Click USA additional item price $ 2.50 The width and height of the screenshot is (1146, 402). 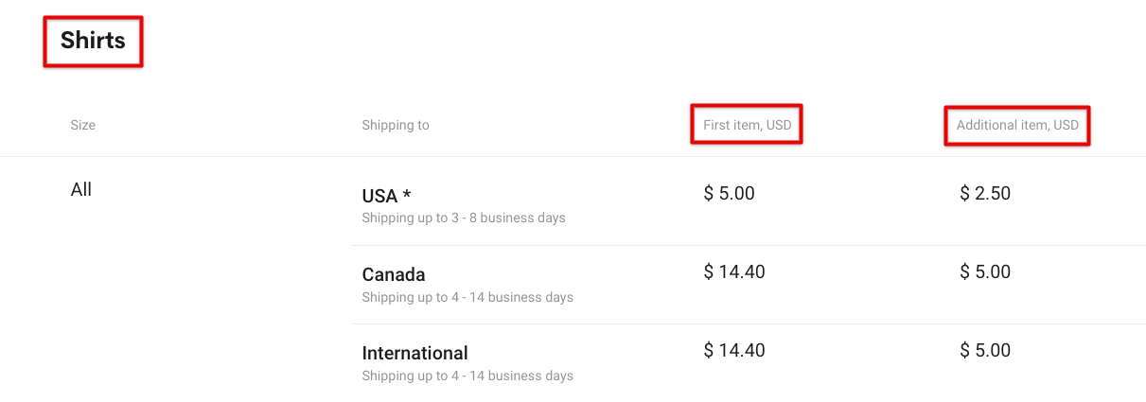tap(985, 193)
